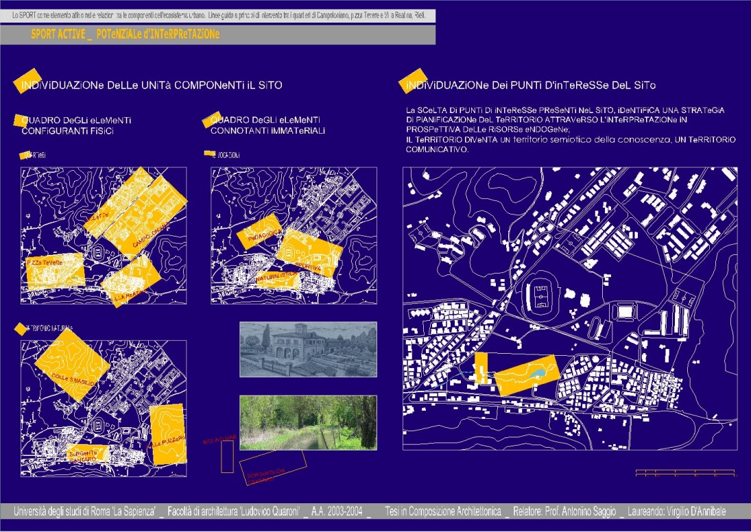Select the yellow marker next to 'CONFIGURANTI FISICI'
The width and height of the screenshot is (751, 532).
tap(23, 121)
